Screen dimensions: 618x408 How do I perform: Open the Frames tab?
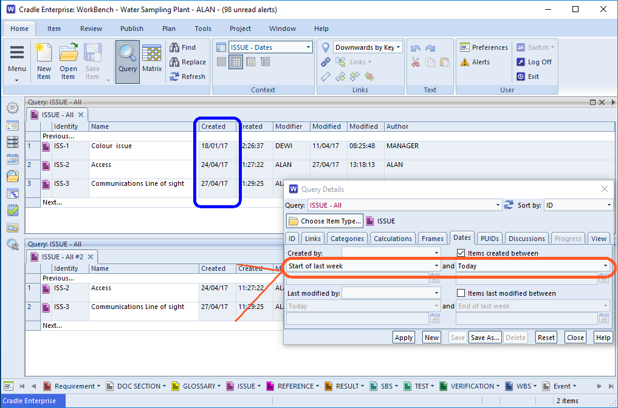click(x=433, y=238)
